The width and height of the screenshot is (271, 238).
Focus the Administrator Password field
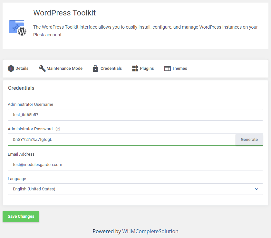(x=121, y=140)
